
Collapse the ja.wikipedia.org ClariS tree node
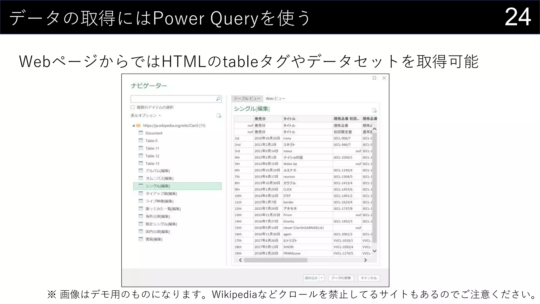pos(134,126)
